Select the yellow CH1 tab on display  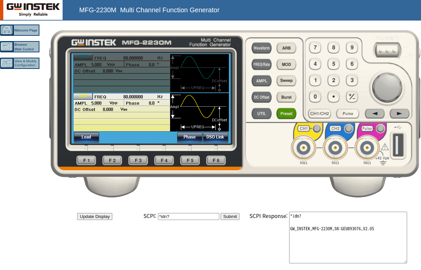click(x=83, y=96)
